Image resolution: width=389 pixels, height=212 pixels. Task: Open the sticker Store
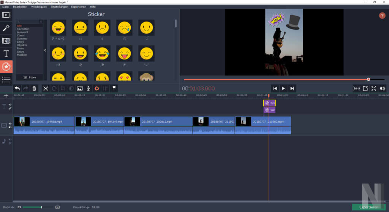point(30,77)
